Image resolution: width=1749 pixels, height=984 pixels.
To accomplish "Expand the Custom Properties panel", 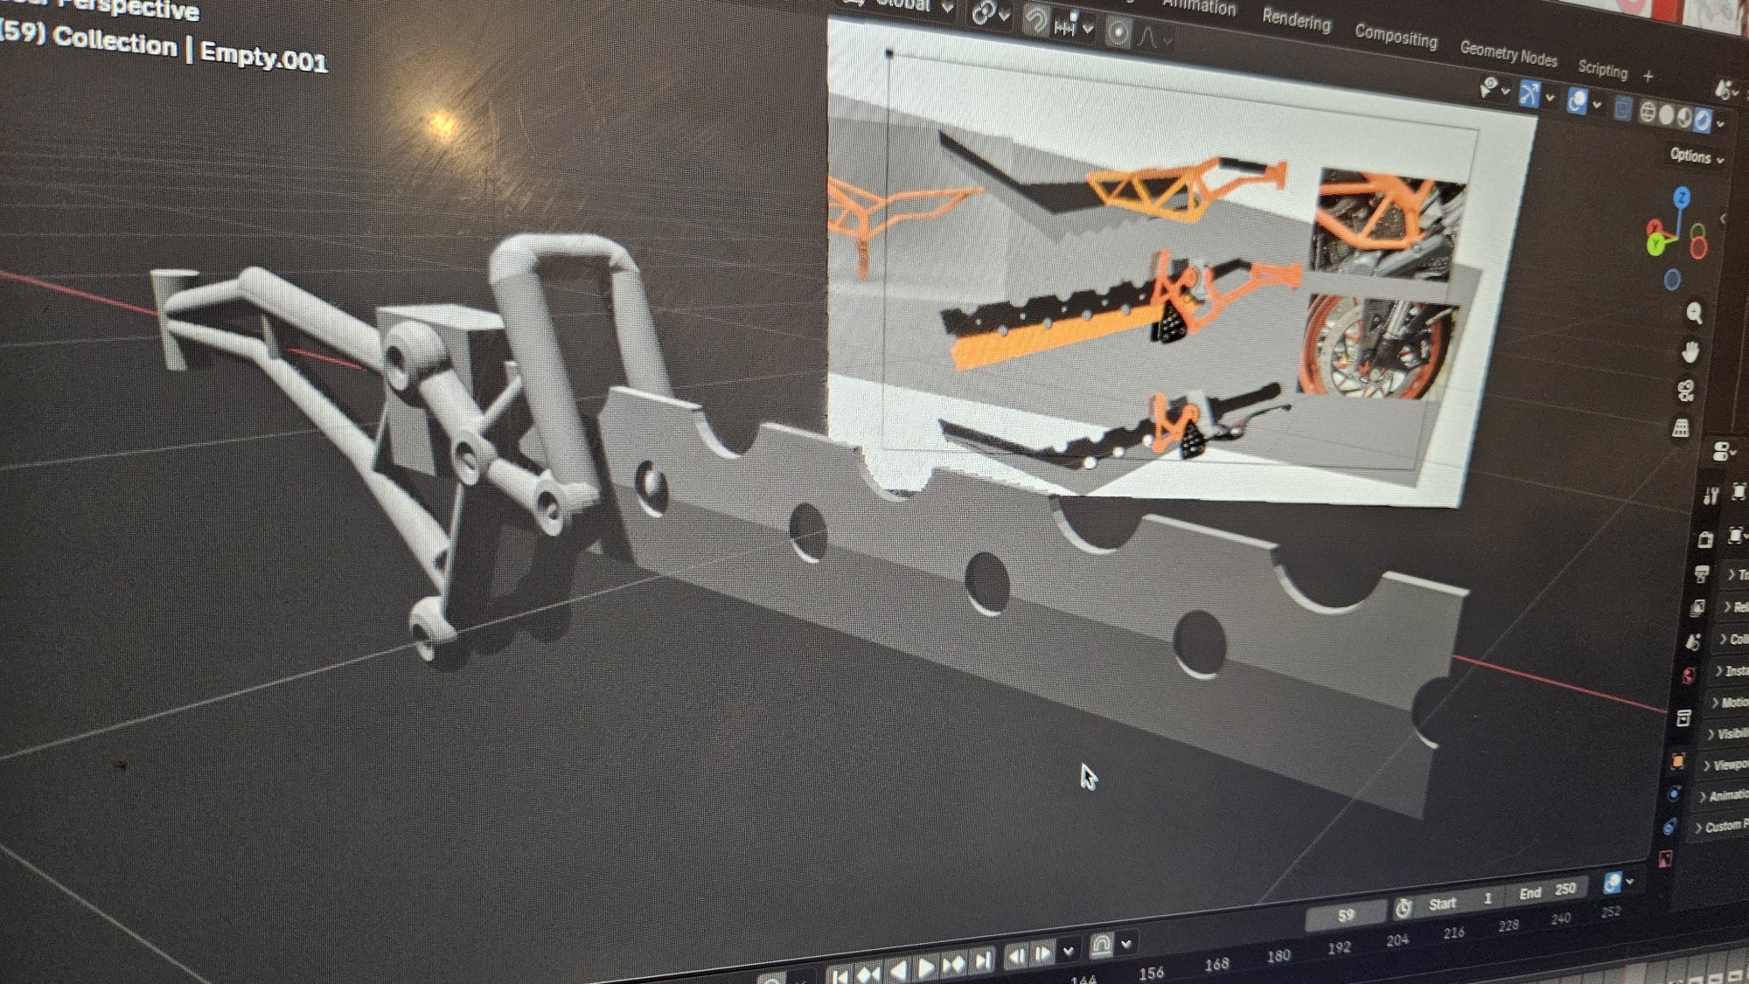I will [x=1721, y=827].
